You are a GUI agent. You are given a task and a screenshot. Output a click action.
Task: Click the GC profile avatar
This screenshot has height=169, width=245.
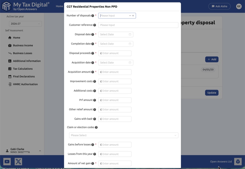(x=239, y=6)
